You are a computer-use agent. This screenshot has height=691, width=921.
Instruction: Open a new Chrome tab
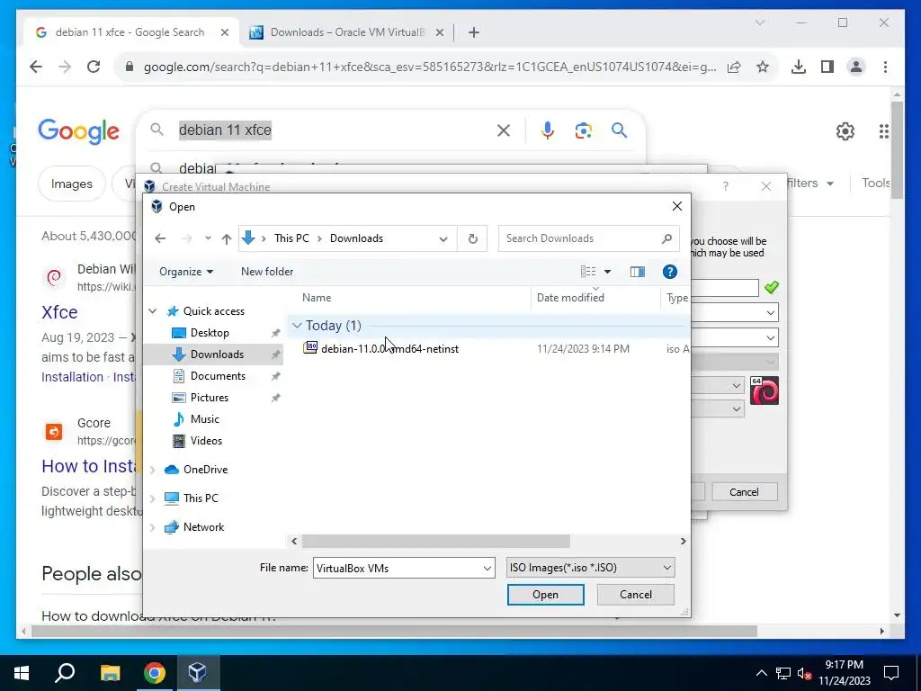(473, 32)
